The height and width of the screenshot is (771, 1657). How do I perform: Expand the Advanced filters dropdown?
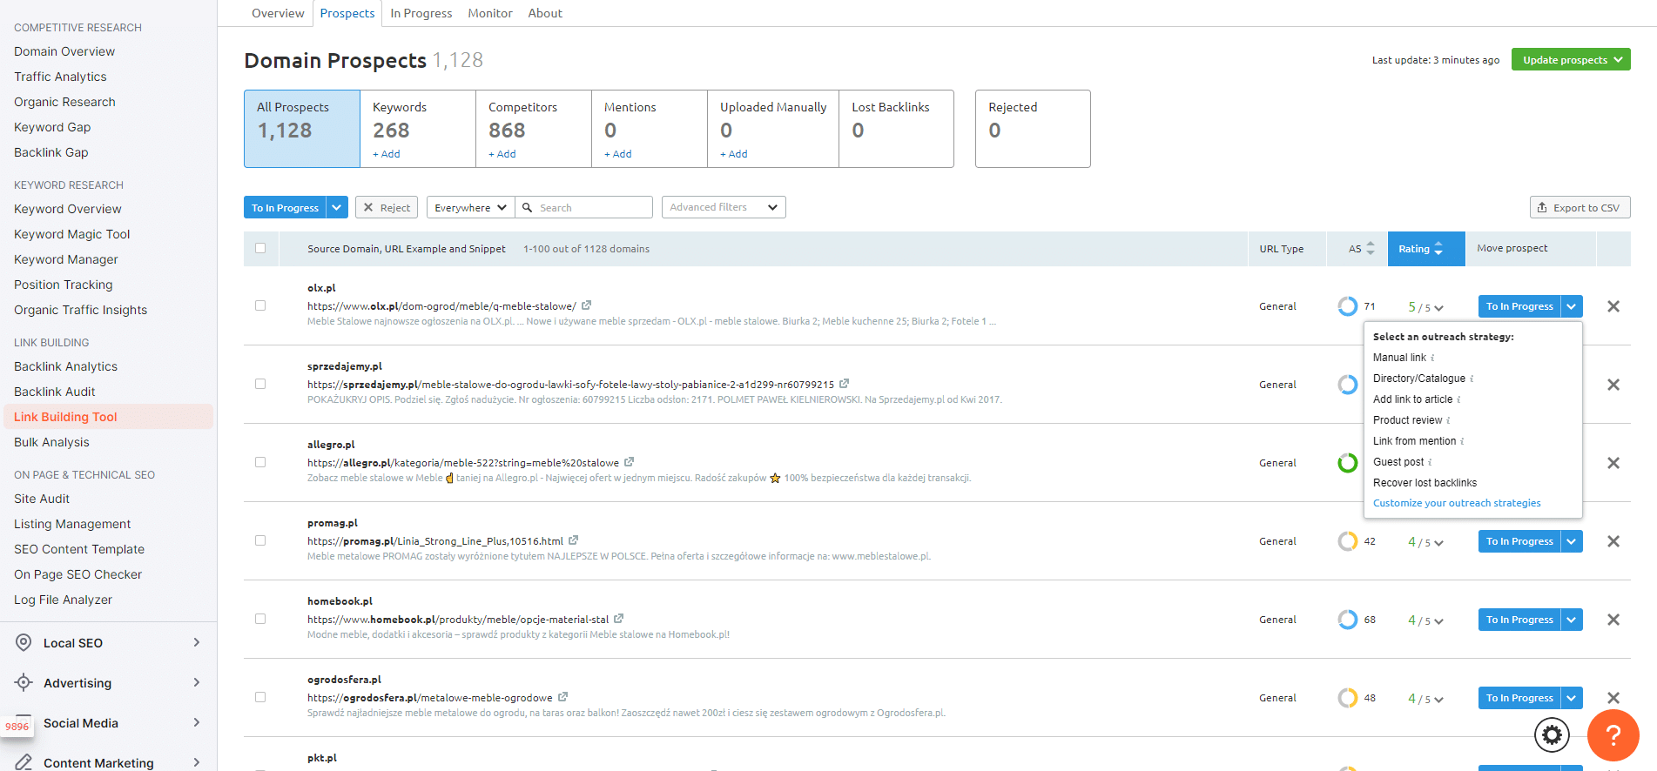tap(724, 207)
